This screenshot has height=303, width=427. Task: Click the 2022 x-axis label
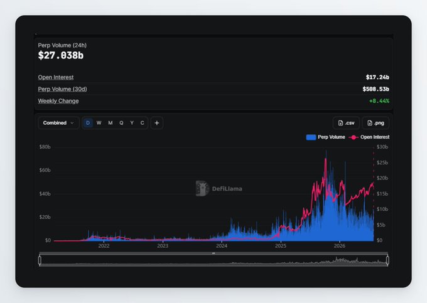(x=104, y=246)
